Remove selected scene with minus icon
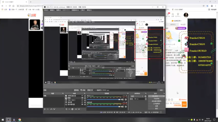218x122 pixels. [x=48, y=109]
